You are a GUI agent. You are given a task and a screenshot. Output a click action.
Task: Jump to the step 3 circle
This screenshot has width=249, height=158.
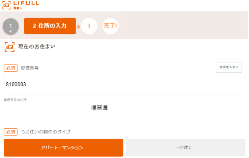pos(89,26)
